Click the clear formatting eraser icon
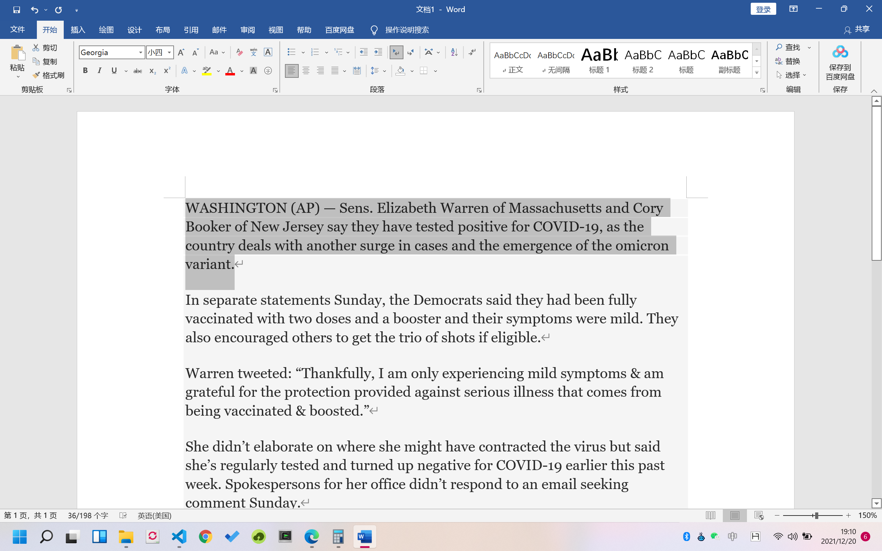The width and height of the screenshot is (882, 551). pos(239,52)
